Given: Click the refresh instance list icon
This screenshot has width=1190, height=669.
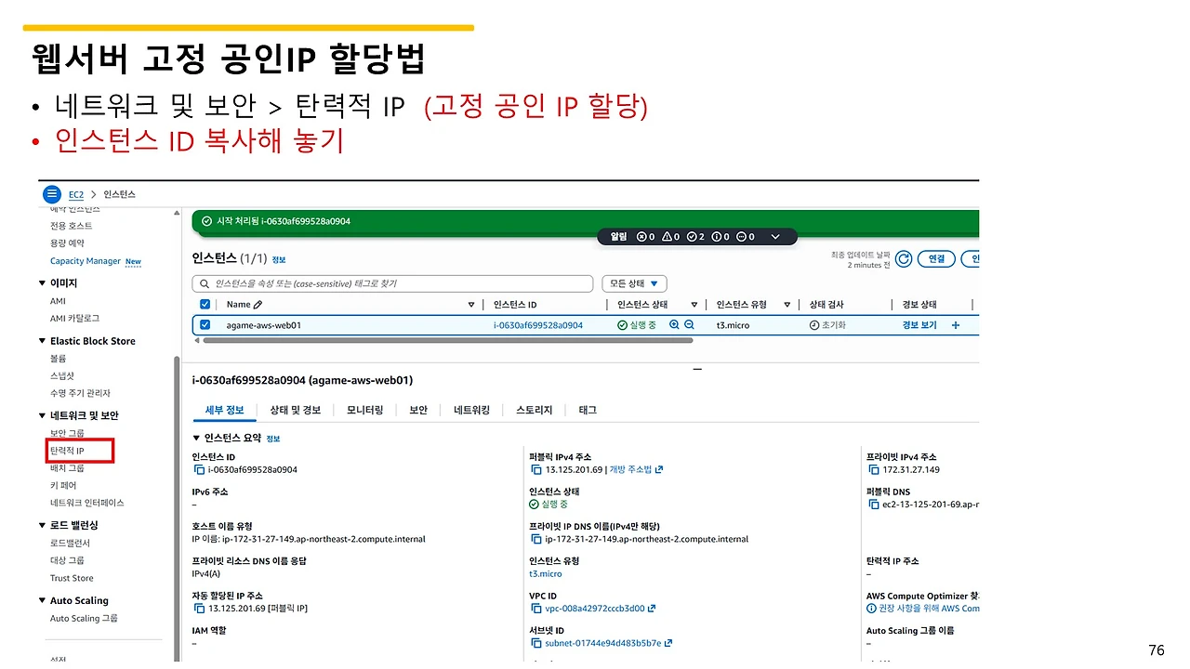Looking at the screenshot, I should click(903, 258).
